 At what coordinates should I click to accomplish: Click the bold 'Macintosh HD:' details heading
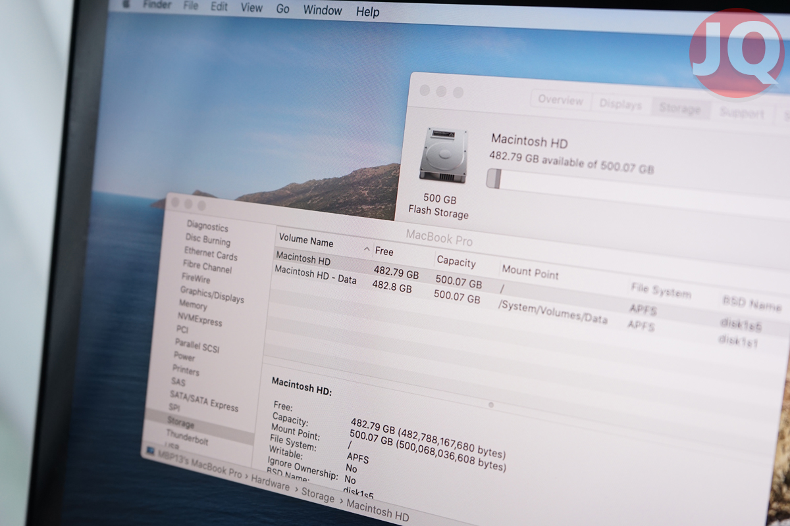(x=302, y=386)
